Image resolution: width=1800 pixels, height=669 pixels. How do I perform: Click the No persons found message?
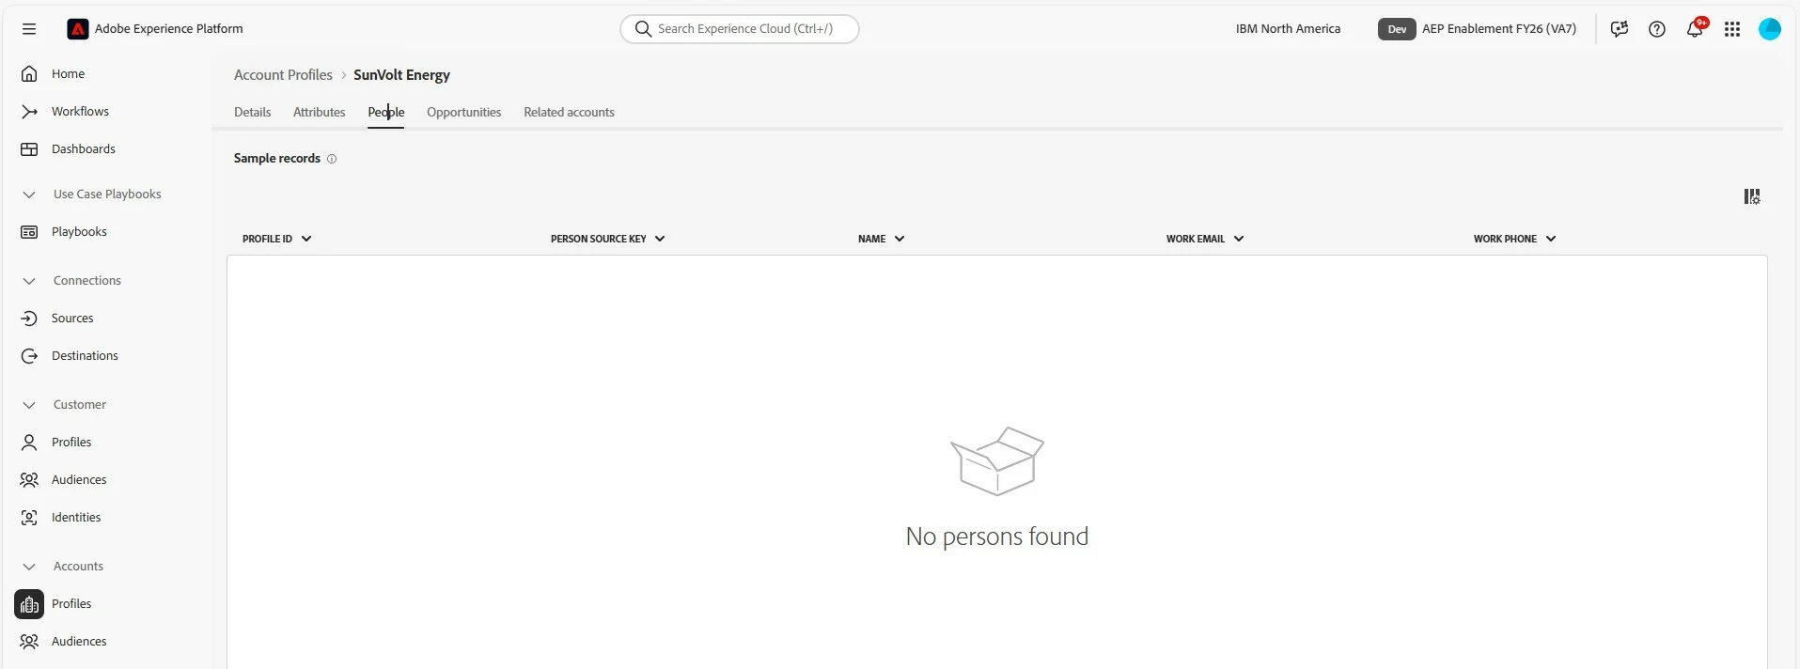click(997, 537)
